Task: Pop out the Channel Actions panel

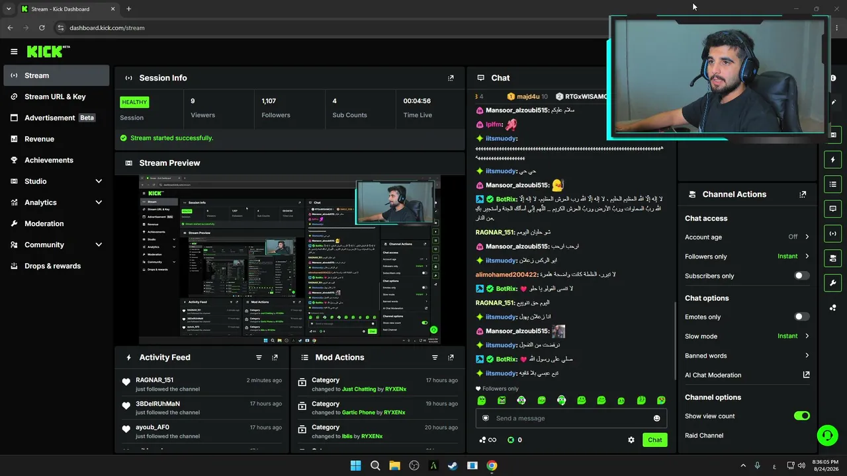Action: tap(803, 194)
